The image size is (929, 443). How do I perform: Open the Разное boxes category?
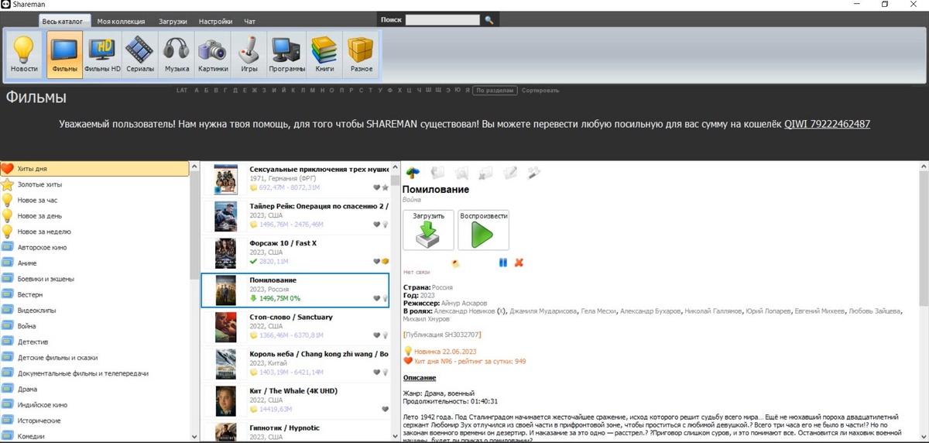coord(361,54)
